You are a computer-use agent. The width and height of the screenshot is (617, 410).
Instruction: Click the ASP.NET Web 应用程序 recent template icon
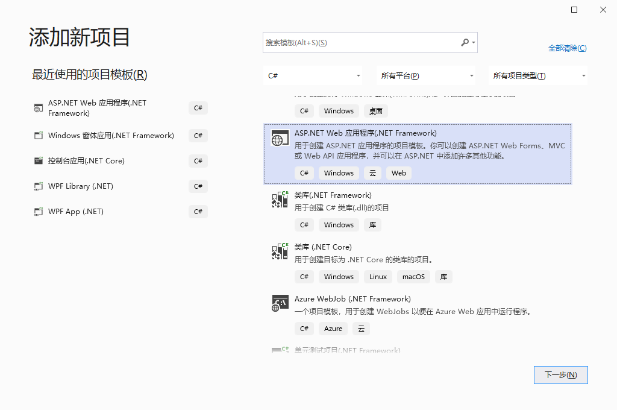[x=36, y=108]
